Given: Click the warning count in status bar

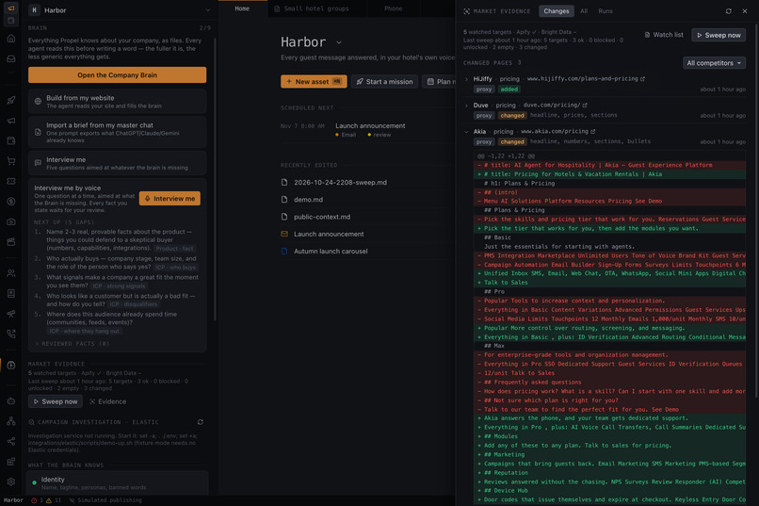Looking at the screenshot, I should coord(54,500).
